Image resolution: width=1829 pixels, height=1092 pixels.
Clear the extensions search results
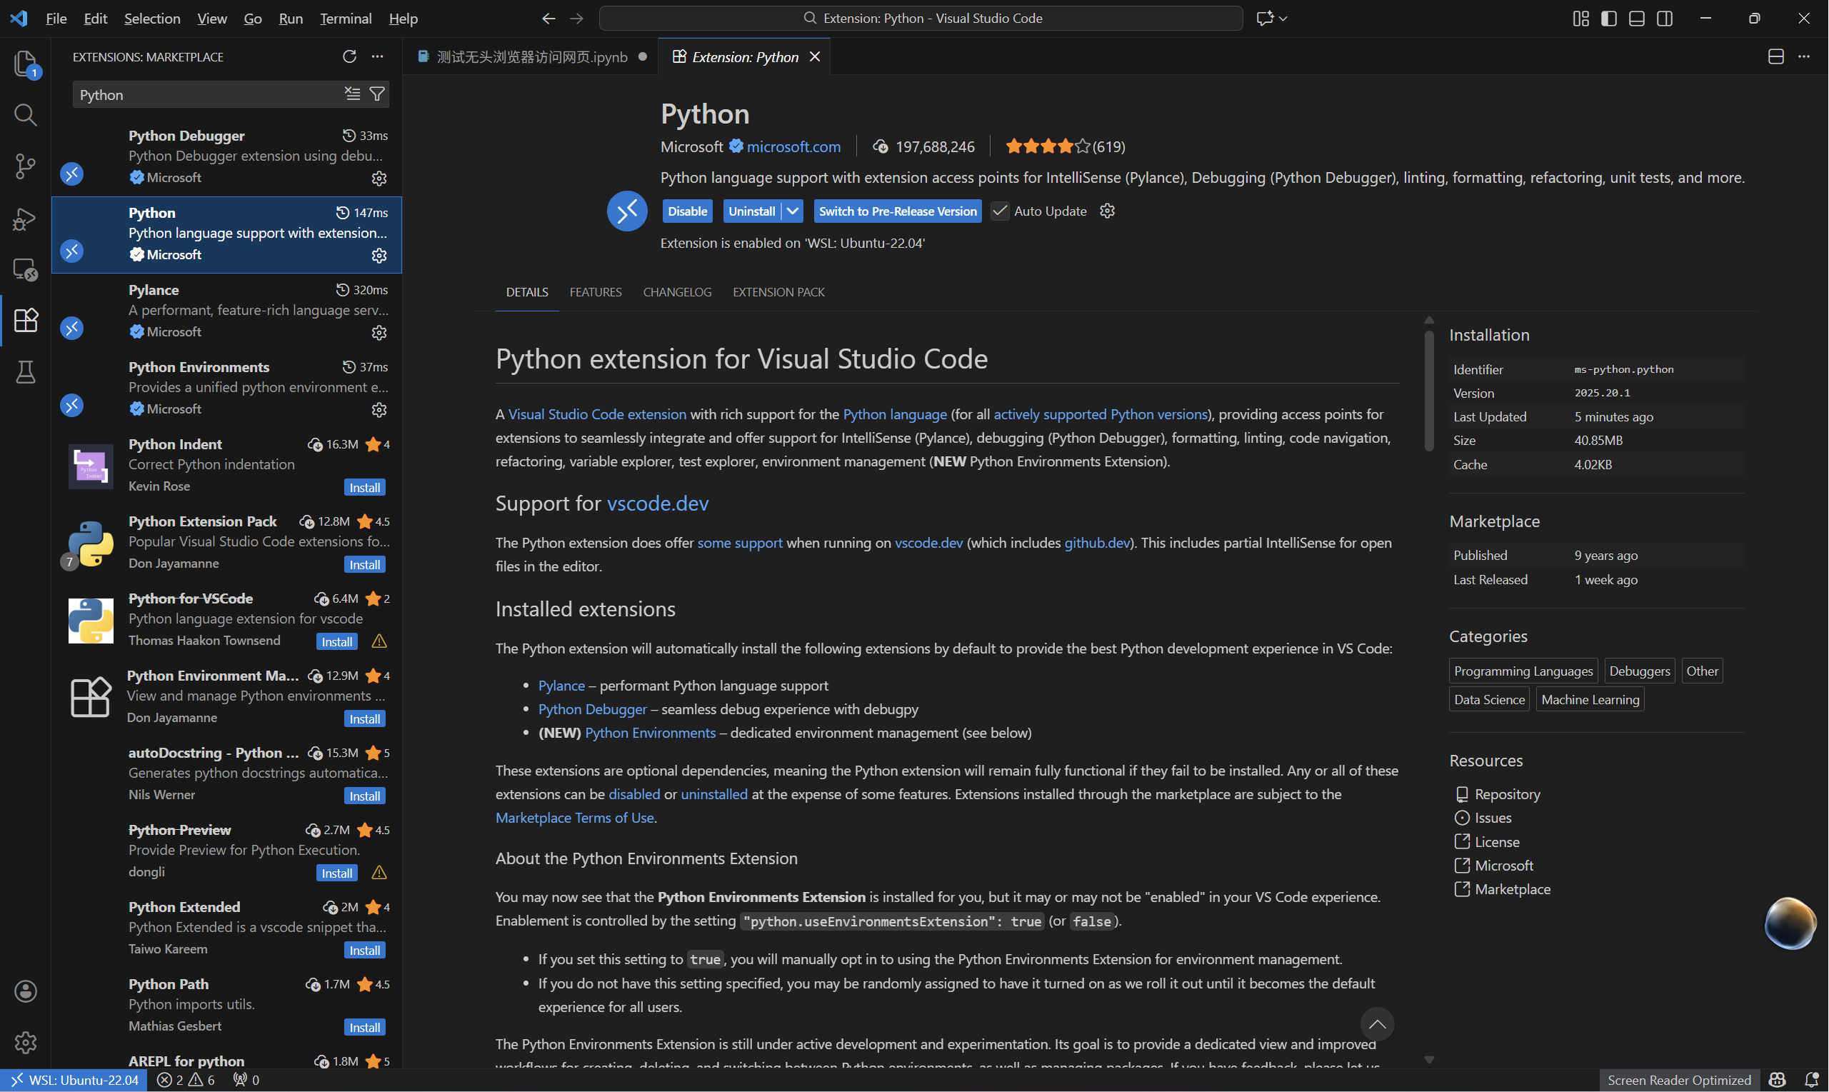pyautogui.click(x=352, y=94)
